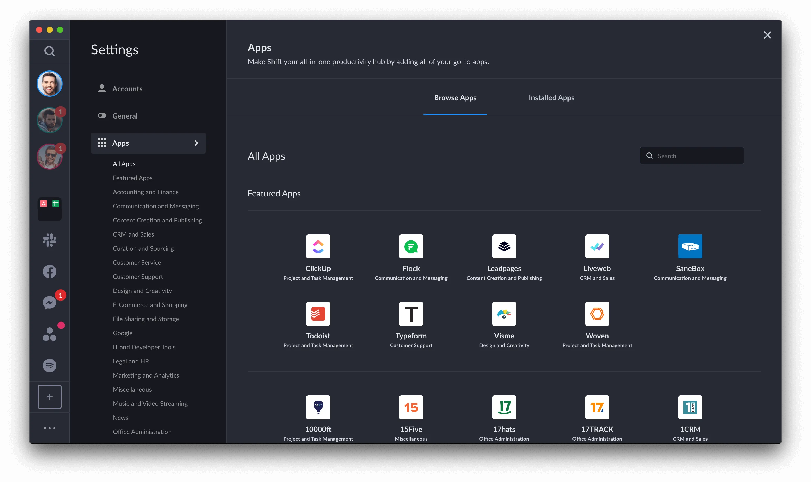Open the Customer Service category

(x=137, y=262)
